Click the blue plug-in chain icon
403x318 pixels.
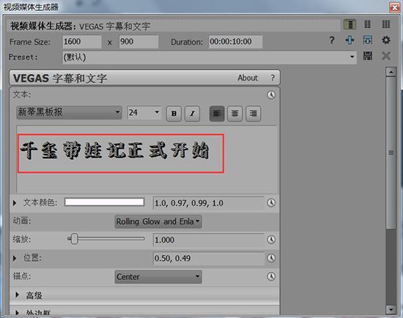(x=350, y=40)
